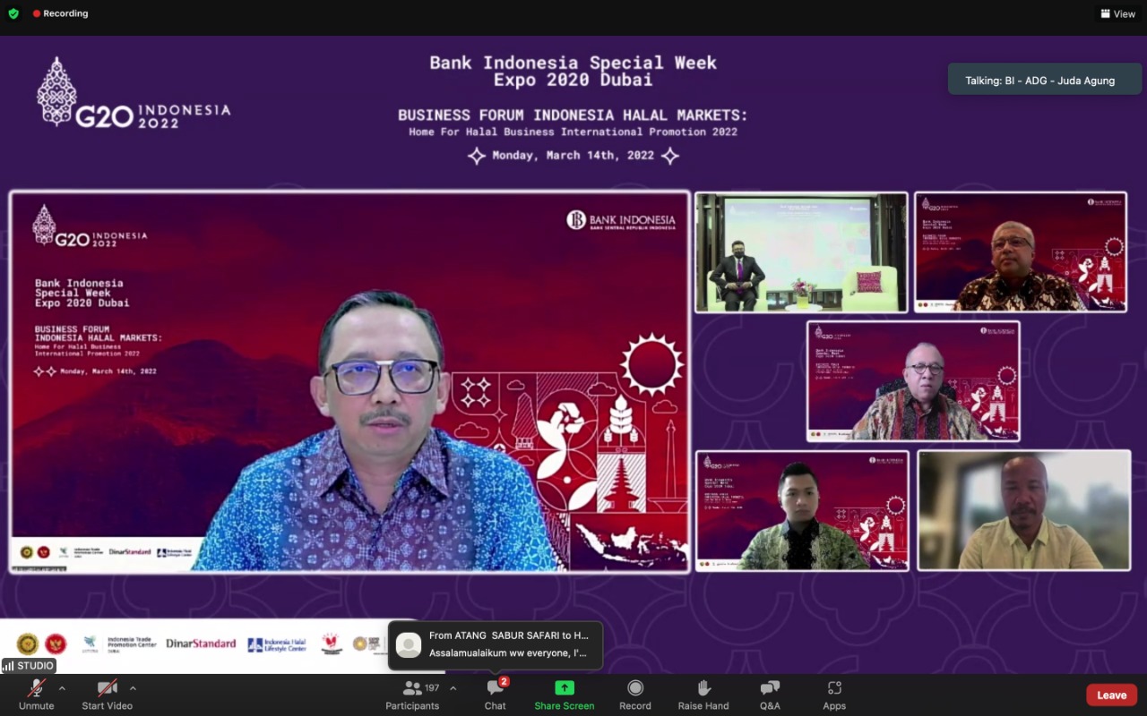Open the video options arrow next to Start Video
1147x716 pixels.
pos(133,689)
